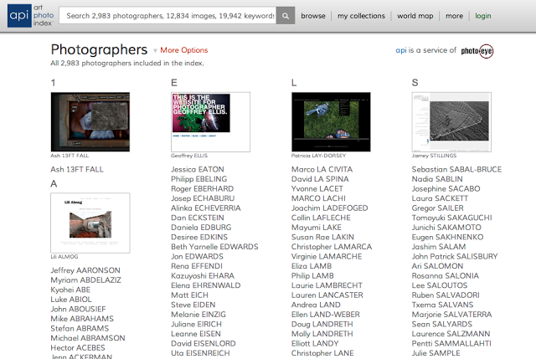Open the more menu
This screenshot has height=359, width=536.
click(454, 16)
